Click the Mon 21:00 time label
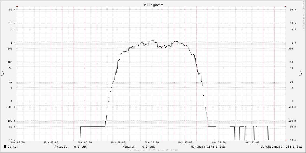306x153 pixels. tap(252, 143)
